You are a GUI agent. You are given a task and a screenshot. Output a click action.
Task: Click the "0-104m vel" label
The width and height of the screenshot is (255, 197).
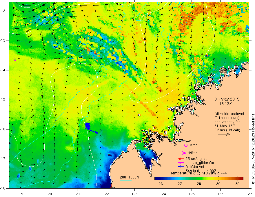coord(195,167)
